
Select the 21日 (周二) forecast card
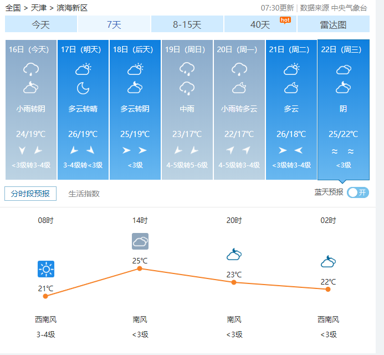tap(291, 110)
